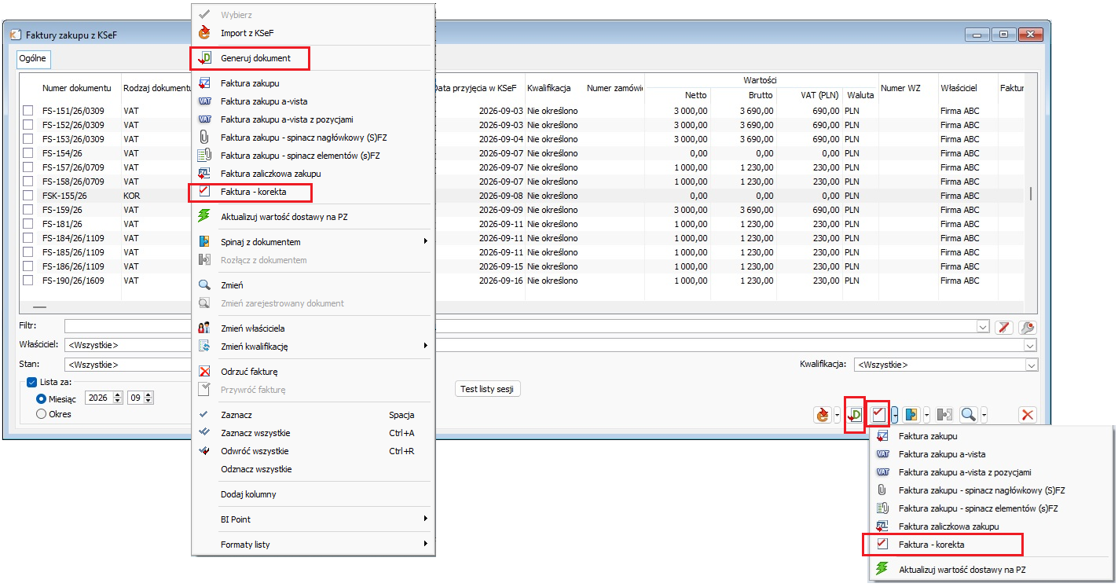Click the Generuj dokument toolbar button with green D

[855, 414]
